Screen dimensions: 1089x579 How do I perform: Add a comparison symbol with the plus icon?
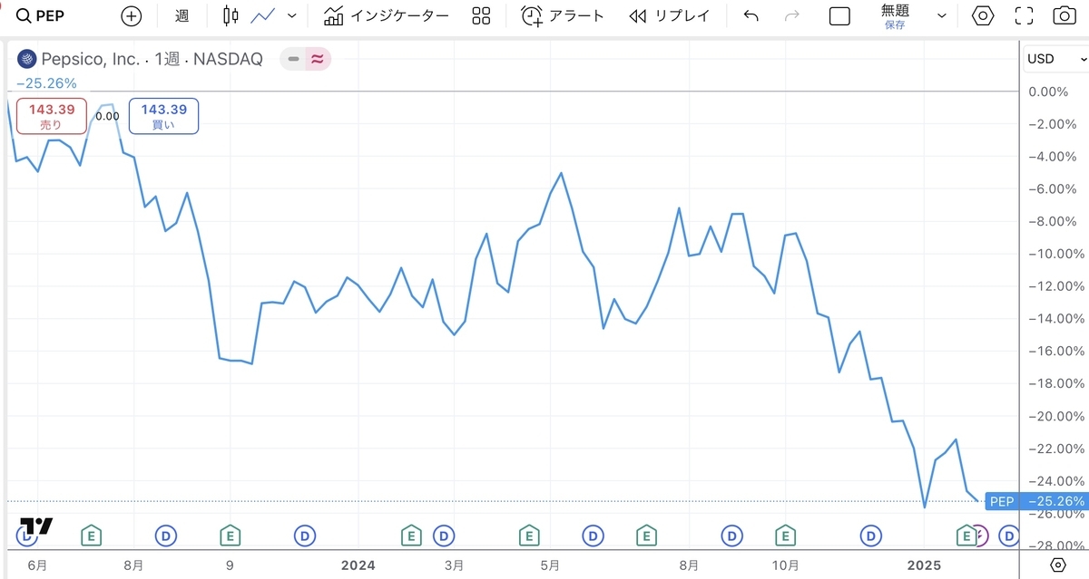point(132,15)
